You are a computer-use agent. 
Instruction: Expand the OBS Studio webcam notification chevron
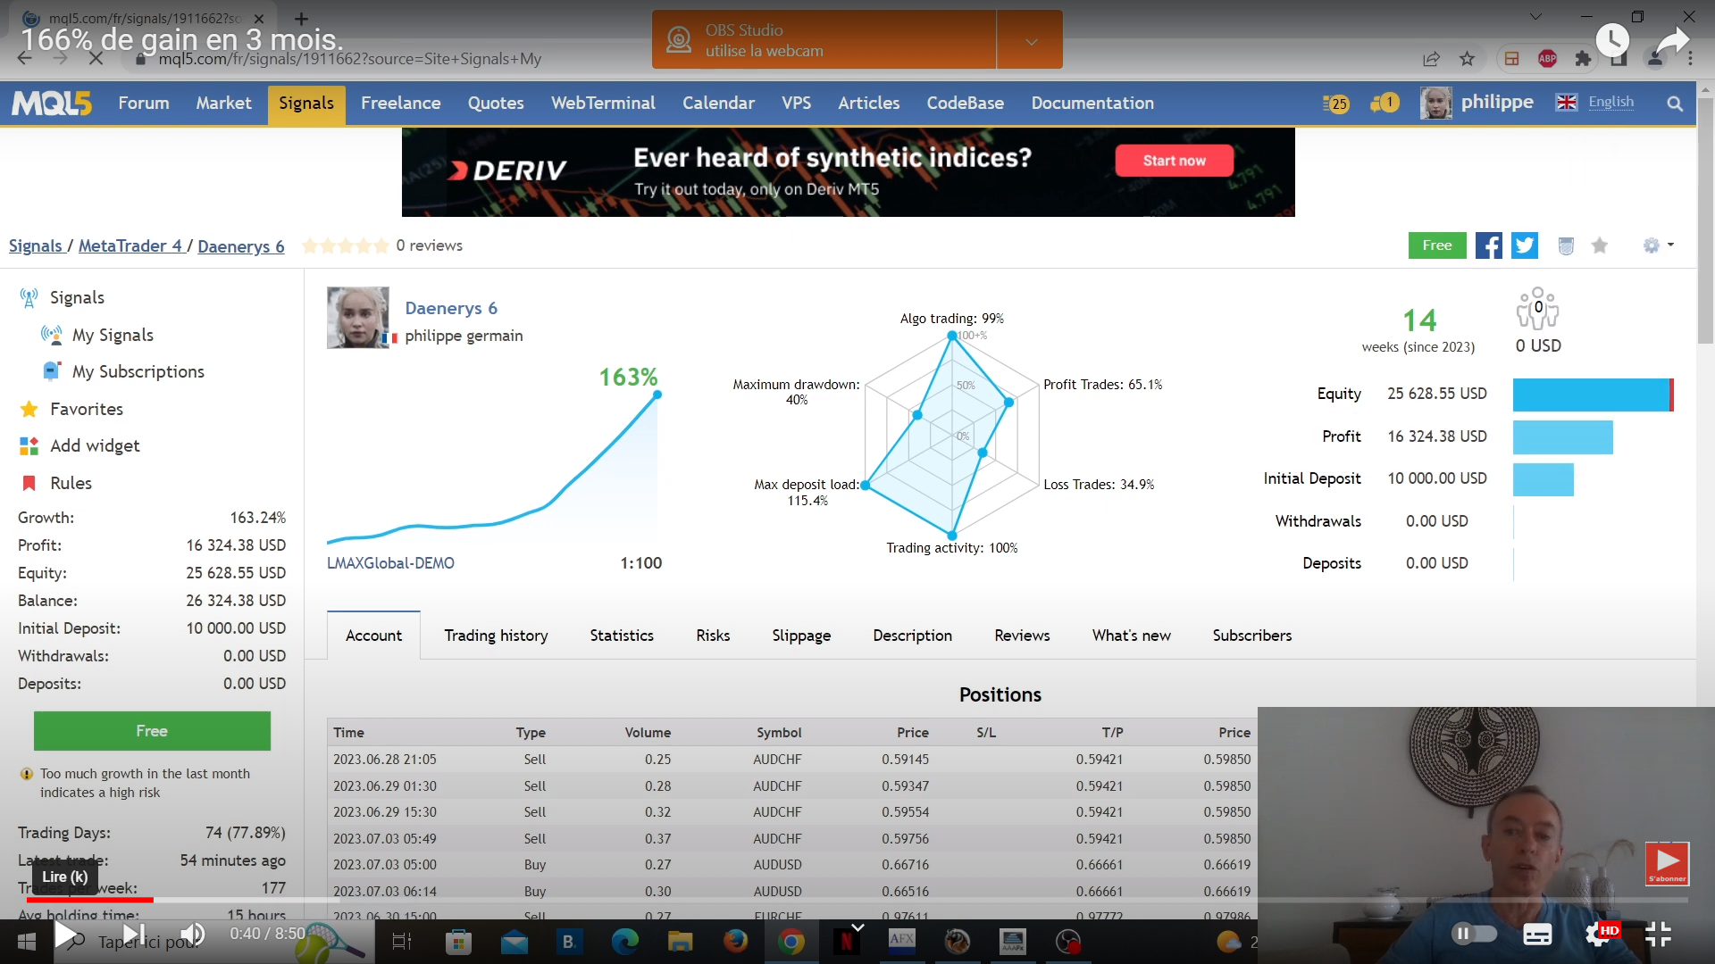(1031, 41)
